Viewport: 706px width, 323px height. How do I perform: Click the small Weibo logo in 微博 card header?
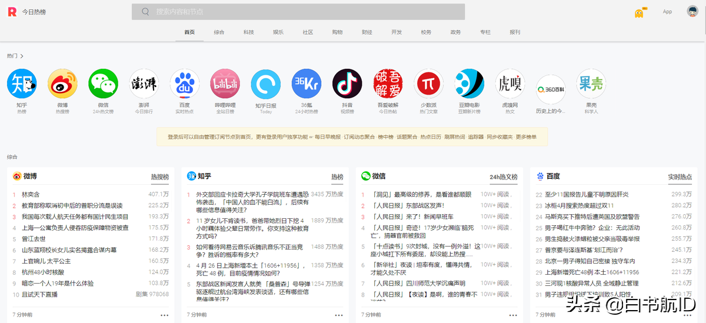[x=17, y=176]
